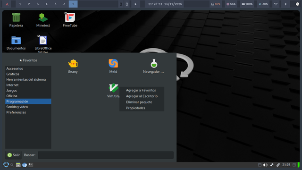Select the Oficina category
The height and width of the screenshot is (170, 302).
(x=28, y=96)
